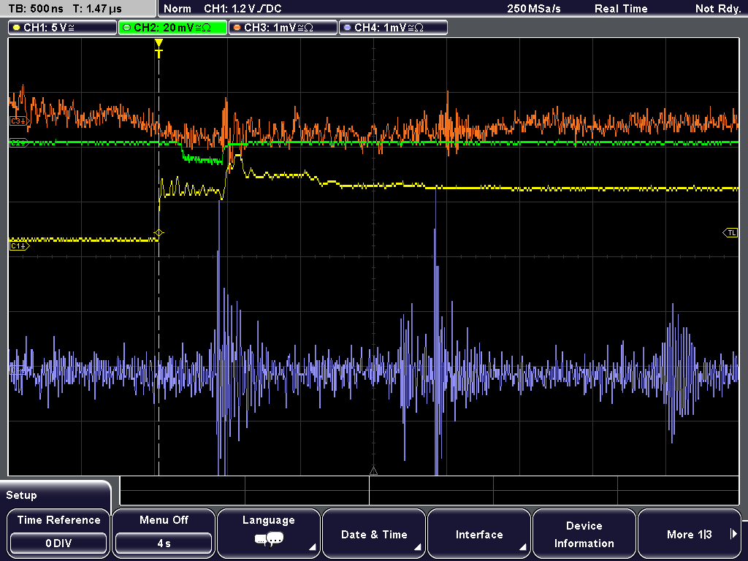Screen dimensions: 748x561
Task: Click the purple dot in CH4 label
Action: point(347,28)
